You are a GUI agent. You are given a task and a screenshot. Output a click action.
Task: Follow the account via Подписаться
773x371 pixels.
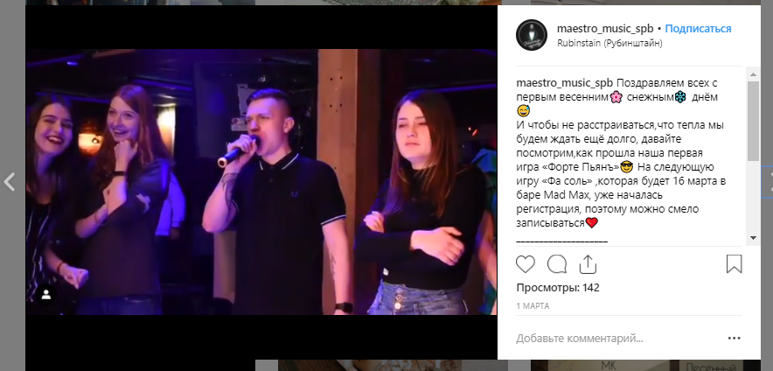(698, 29)
